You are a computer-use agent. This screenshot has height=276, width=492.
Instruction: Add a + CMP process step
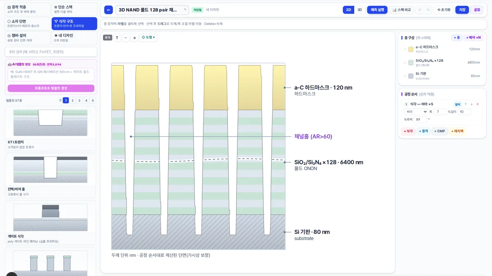439,131
